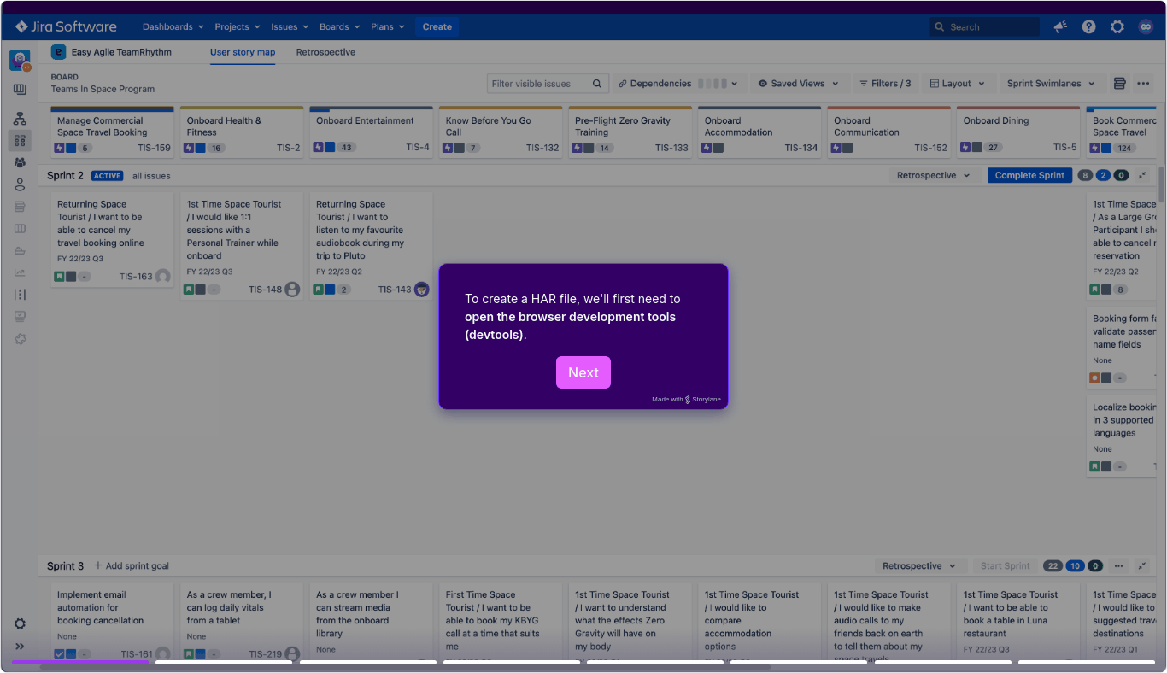This screenshot has height=673, width=1167.
Task: Expand the Layout dropdown
Action: [x=957, y=84]
